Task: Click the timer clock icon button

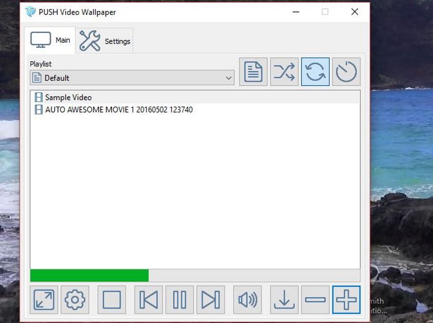Action: tap(346, 72)
